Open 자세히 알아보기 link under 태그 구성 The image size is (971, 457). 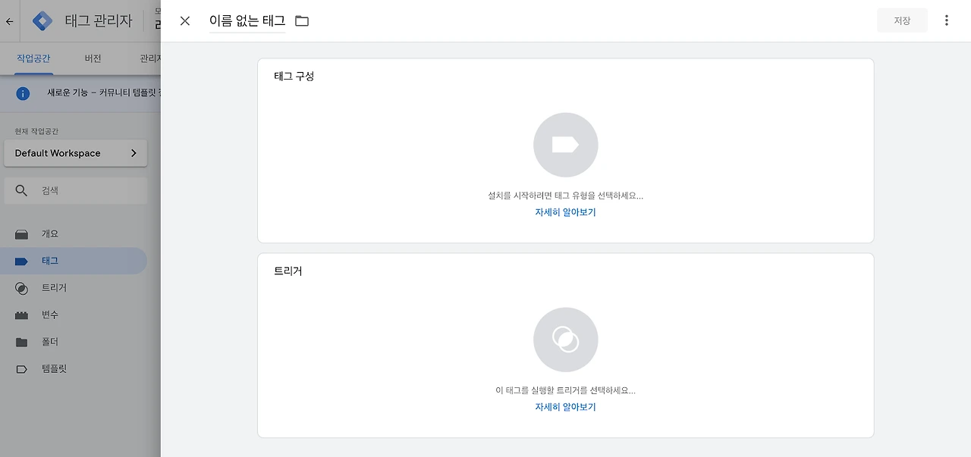tap(565, 212)
